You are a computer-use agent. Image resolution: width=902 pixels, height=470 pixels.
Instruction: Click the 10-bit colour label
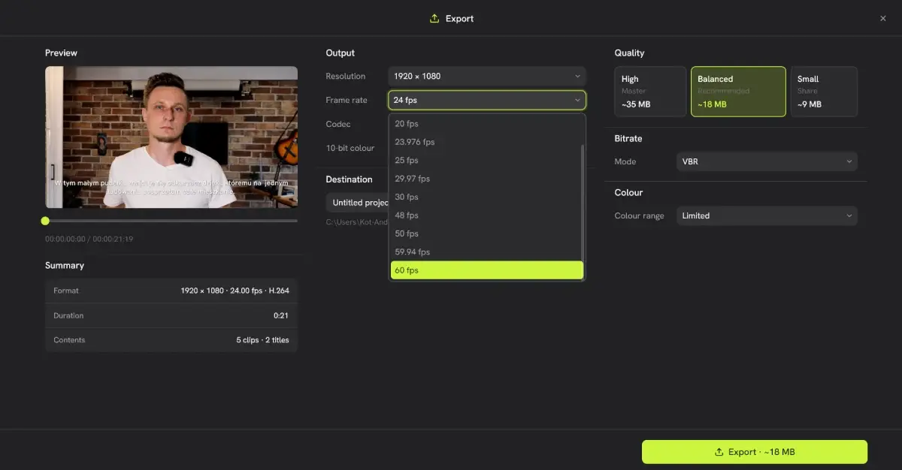350,148
